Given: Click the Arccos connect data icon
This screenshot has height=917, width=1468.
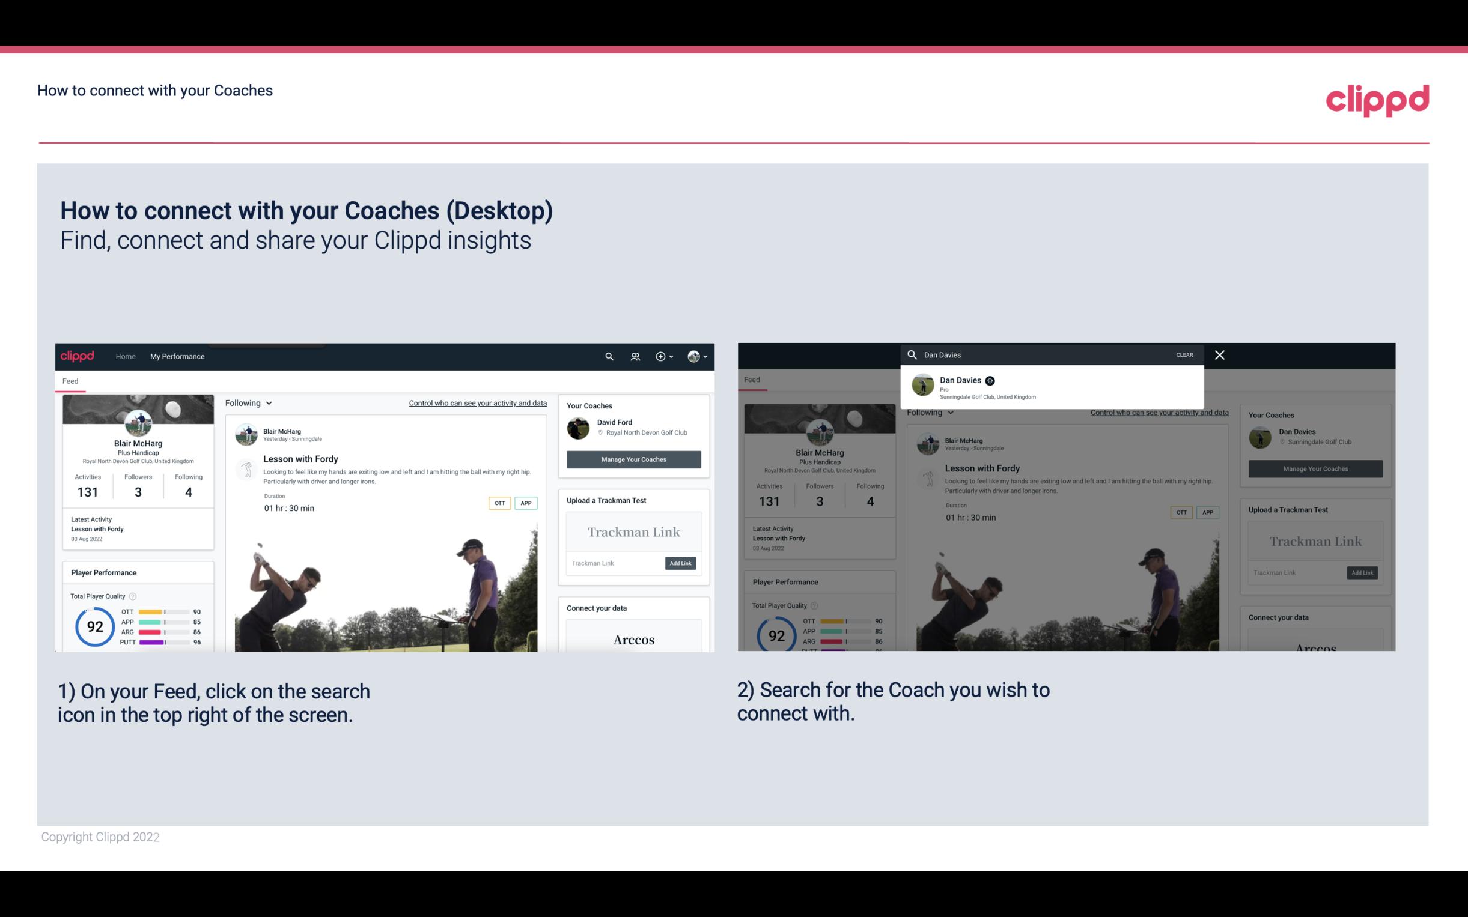Looking at the screenshot, I should click(x=633, y=639).
